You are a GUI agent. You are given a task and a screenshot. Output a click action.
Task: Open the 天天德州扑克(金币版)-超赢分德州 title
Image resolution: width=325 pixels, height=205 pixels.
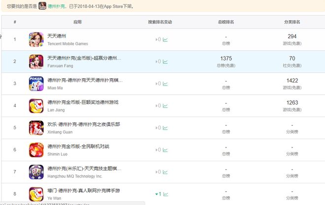point(84,58)
